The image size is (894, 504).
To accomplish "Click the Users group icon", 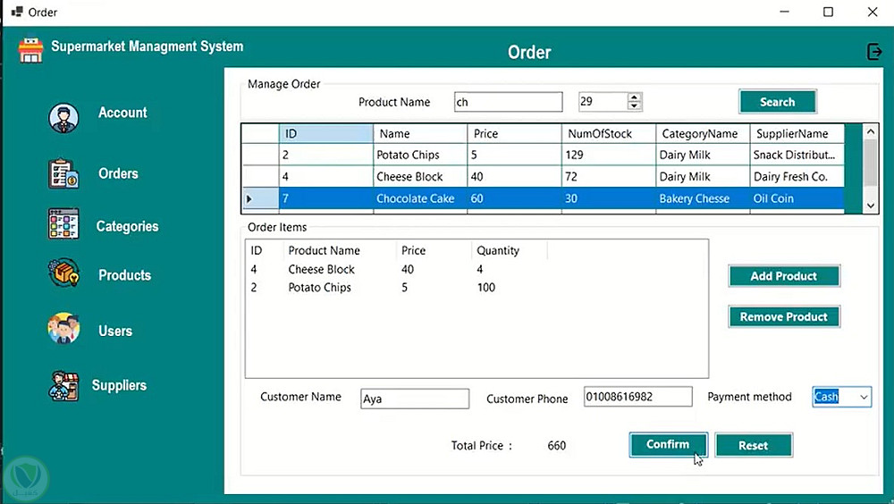I will coord(63,329).
